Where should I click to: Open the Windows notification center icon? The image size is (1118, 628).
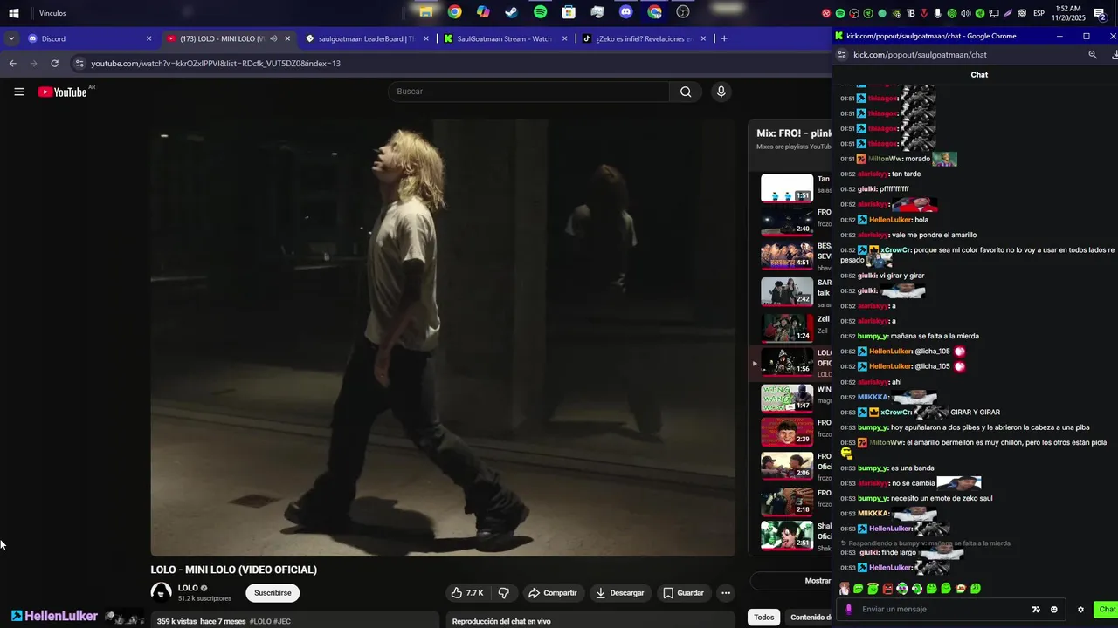[x=1101, y=13]
